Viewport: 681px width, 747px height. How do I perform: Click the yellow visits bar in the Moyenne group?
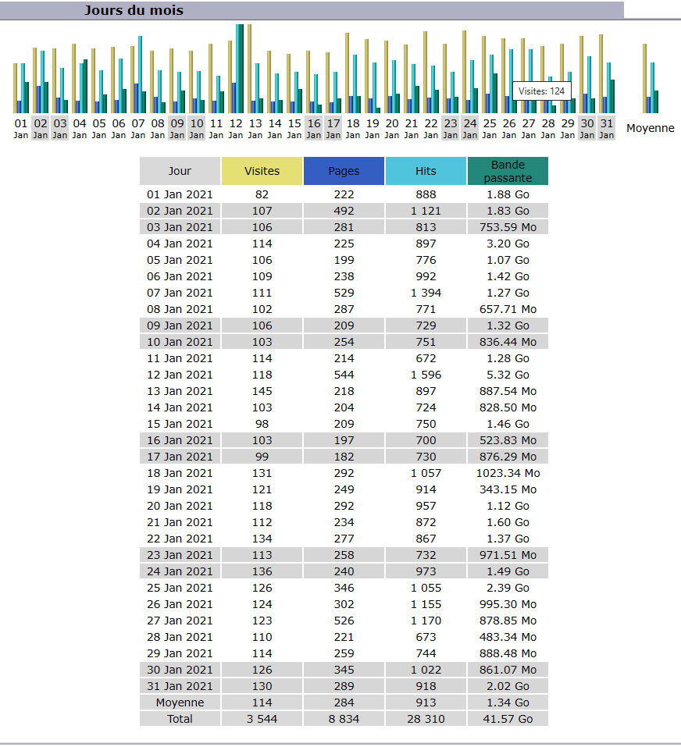tap(645, 79)
